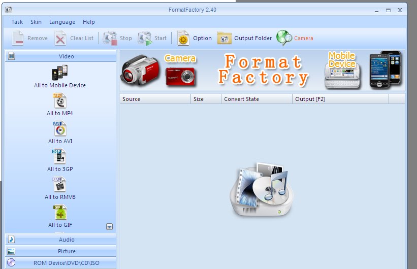Click the All to Mobile Device label

click(60, 85)
